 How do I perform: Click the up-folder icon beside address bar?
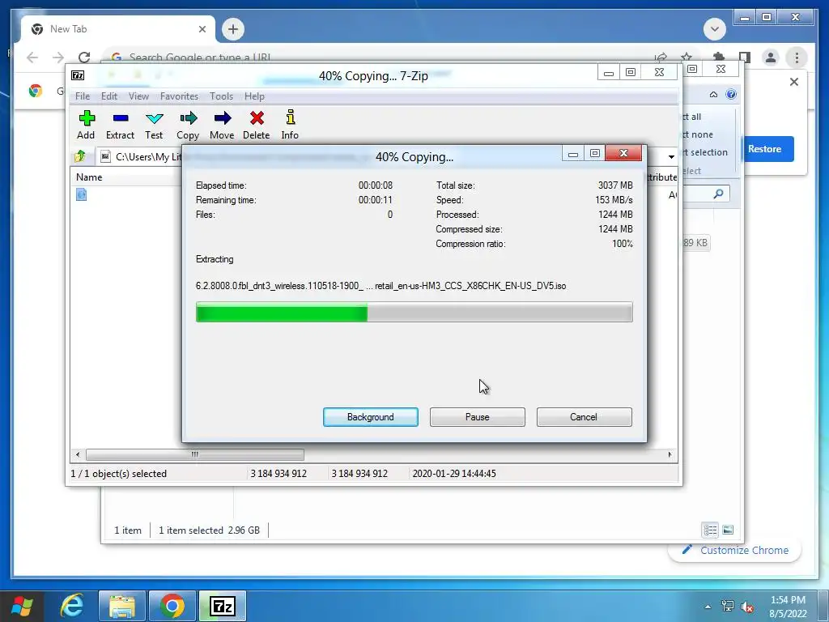point(80,156)
